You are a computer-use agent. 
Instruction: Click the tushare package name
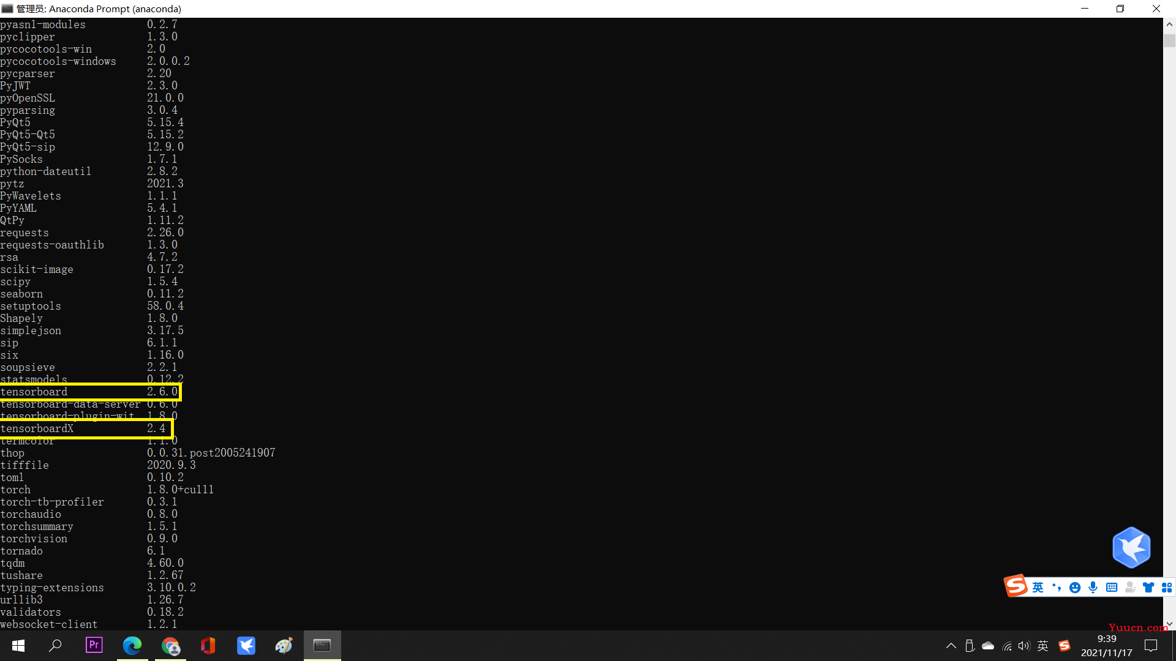tap(21, 575)
